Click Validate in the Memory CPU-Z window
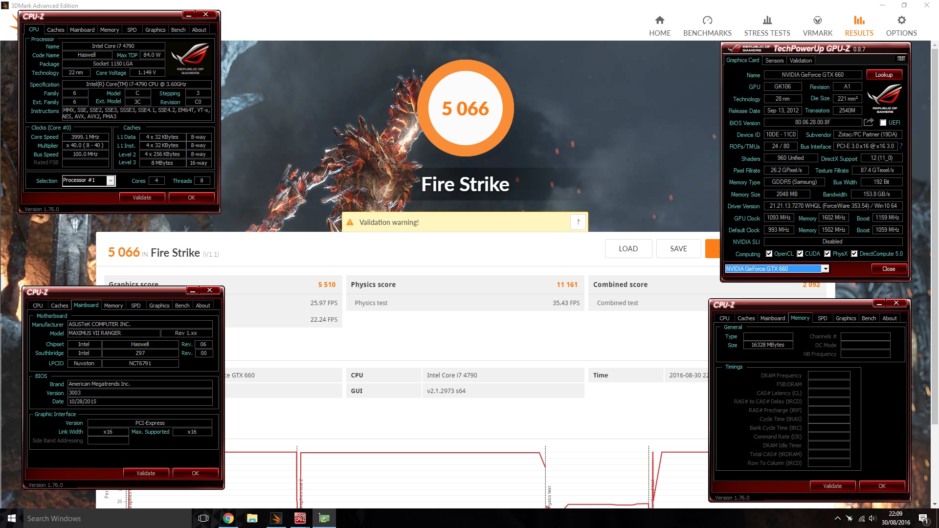This screenshot has width=939, height=528. click(x=832, y=486)
